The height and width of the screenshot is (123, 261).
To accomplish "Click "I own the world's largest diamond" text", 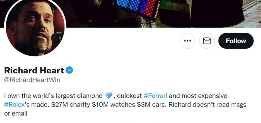I will [x=53, y=96].
